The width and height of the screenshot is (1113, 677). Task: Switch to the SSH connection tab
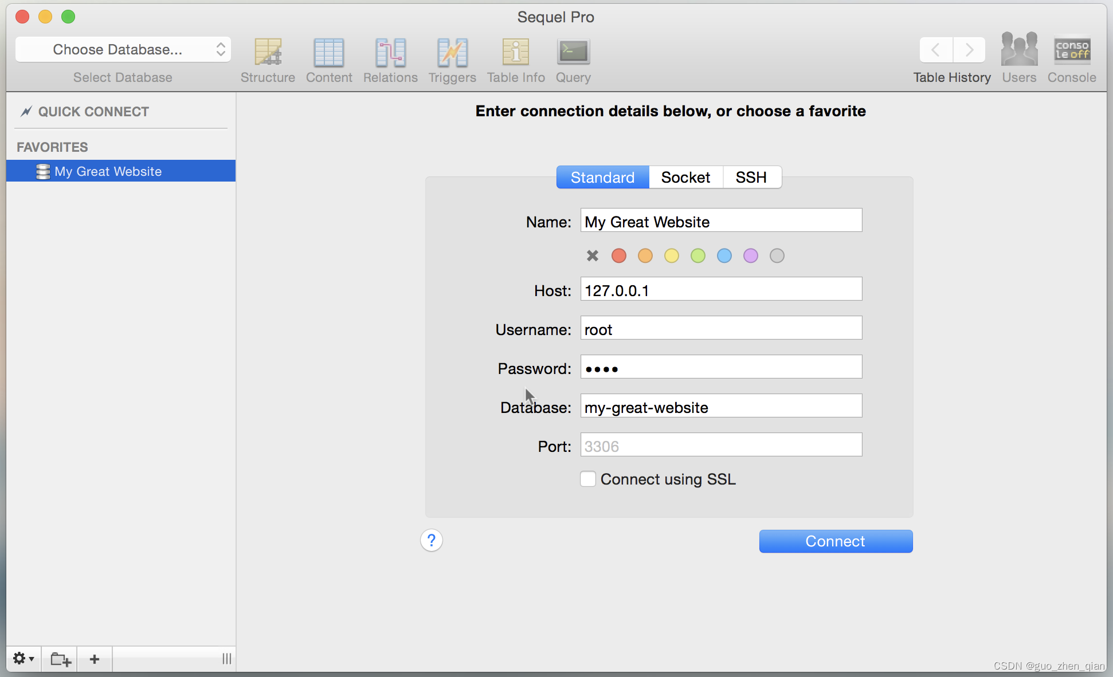point(751,177)
